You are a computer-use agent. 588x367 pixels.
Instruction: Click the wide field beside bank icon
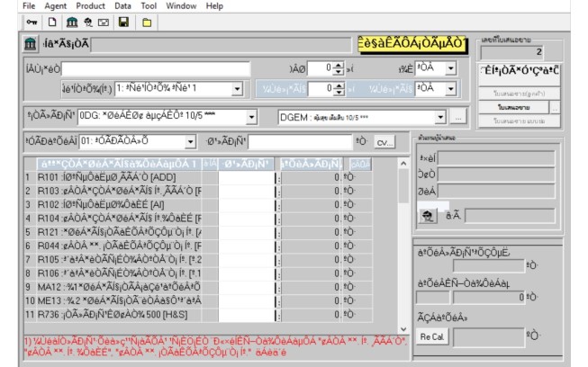click(221, 45)
